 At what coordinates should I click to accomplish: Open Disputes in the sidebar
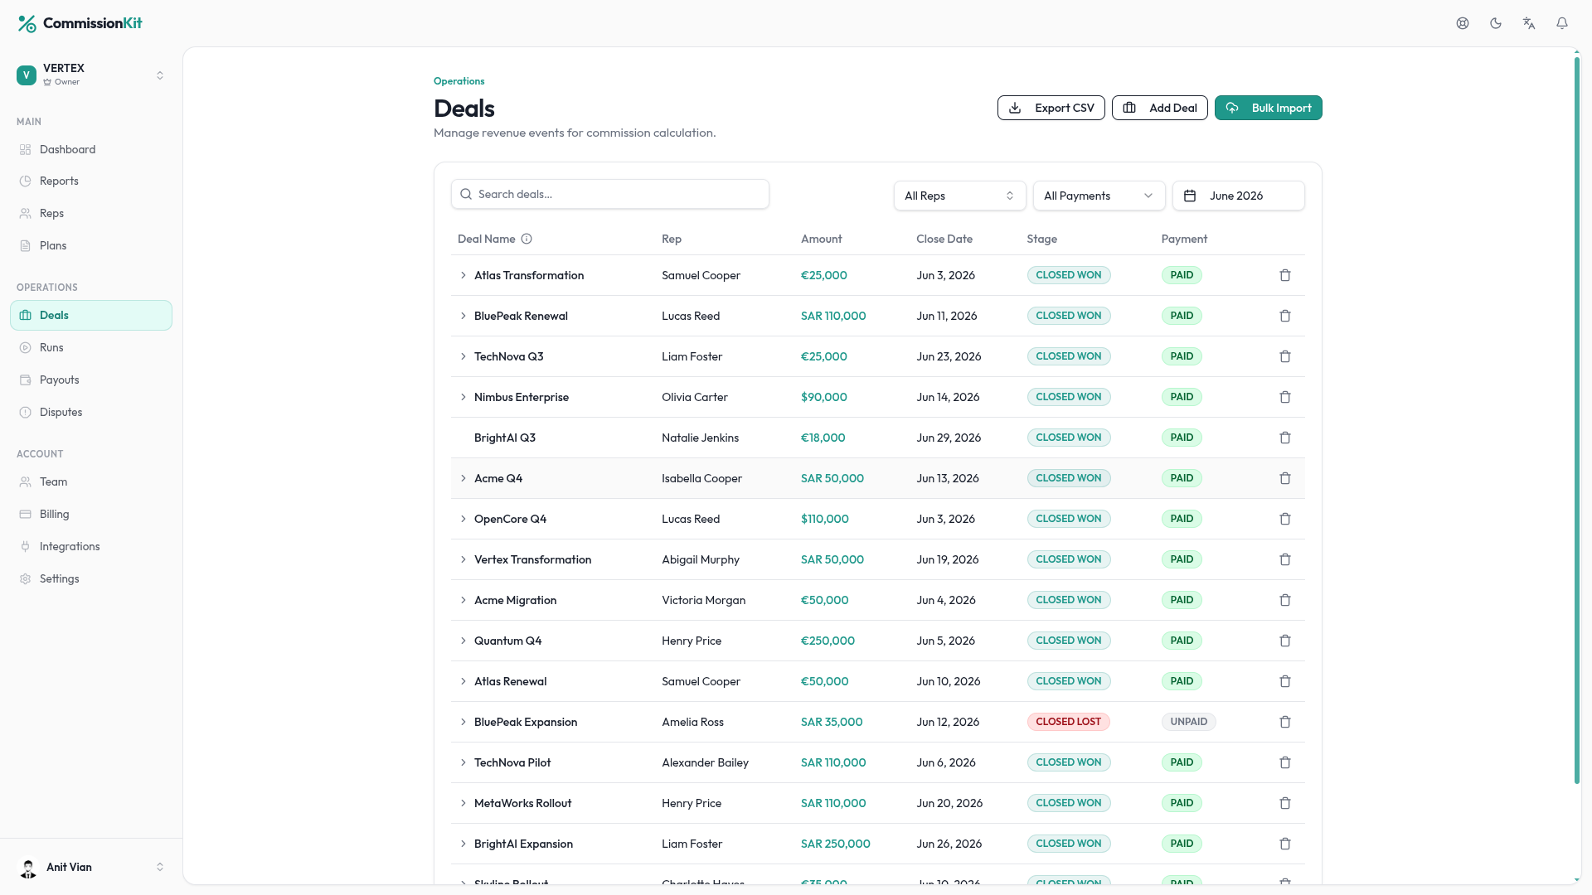coord(91,412)
